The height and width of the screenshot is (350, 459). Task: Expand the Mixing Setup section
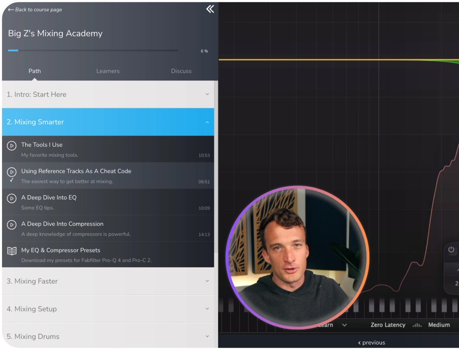click(207, 309)
